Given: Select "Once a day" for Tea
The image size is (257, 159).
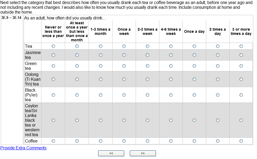Looking at the screenshot, I should coord(194,46).
